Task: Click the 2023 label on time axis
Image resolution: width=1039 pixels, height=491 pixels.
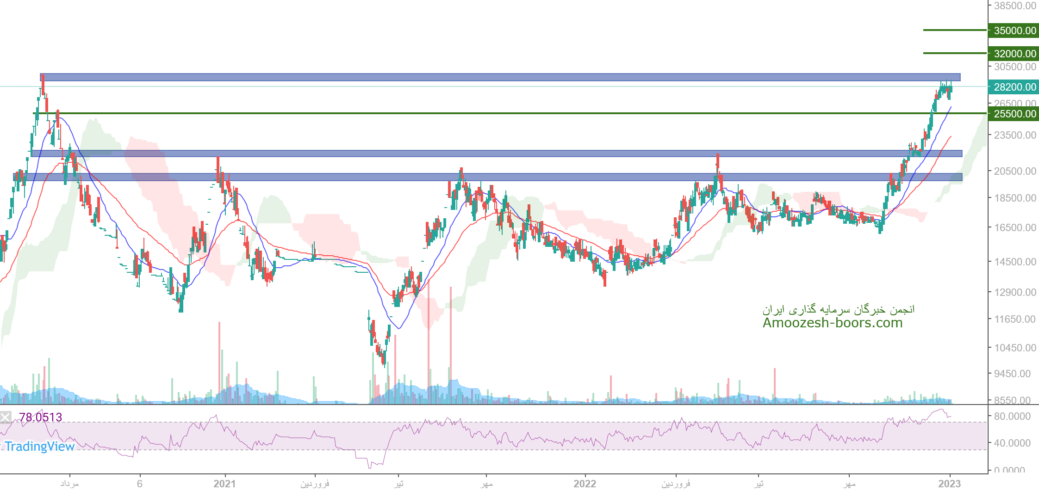Action: (949, 484)
